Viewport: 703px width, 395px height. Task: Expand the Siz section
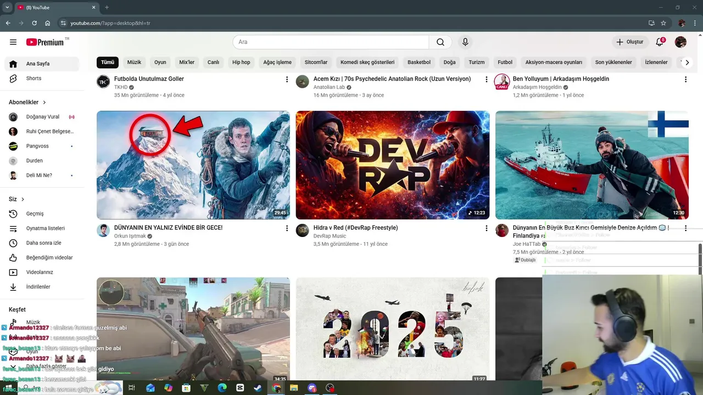coord(16,199)
